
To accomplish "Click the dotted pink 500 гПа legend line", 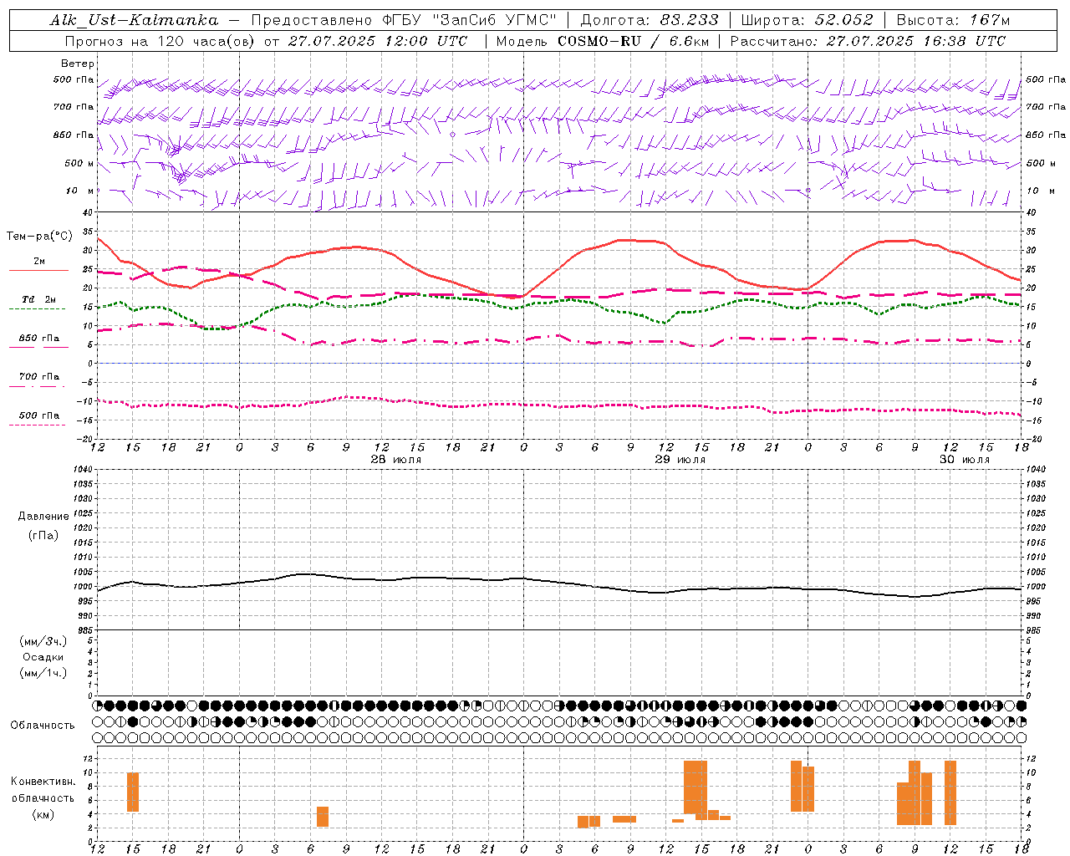I will (37, 425).
